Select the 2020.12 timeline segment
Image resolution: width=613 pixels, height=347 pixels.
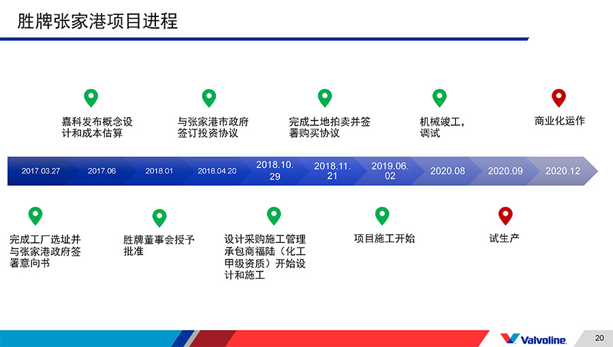click(563, 171)
